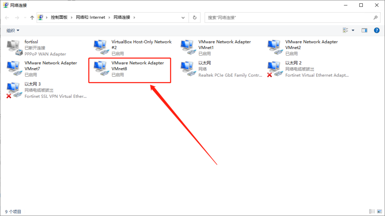Select the 以太网 Realtek adapter icon
Screen dimensions: 385x216
click(x=188, y=69)
